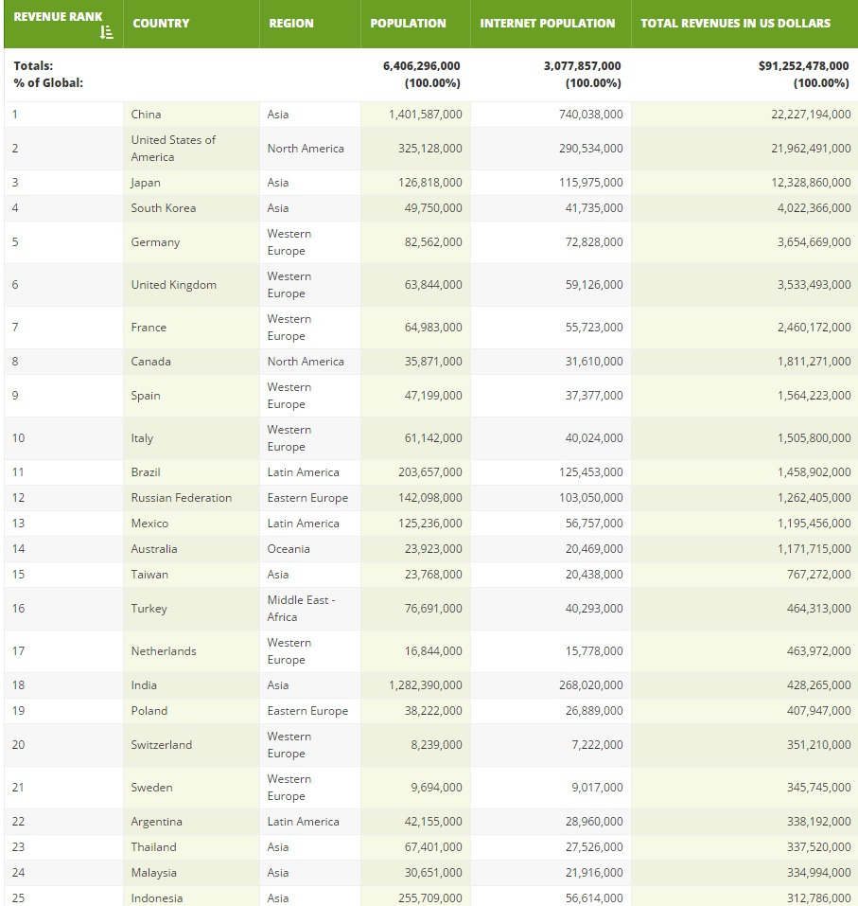Click Turkey's Middle East - Africa region
The width and height of the screenshot is (858, 906).
(x=301, y=609)
